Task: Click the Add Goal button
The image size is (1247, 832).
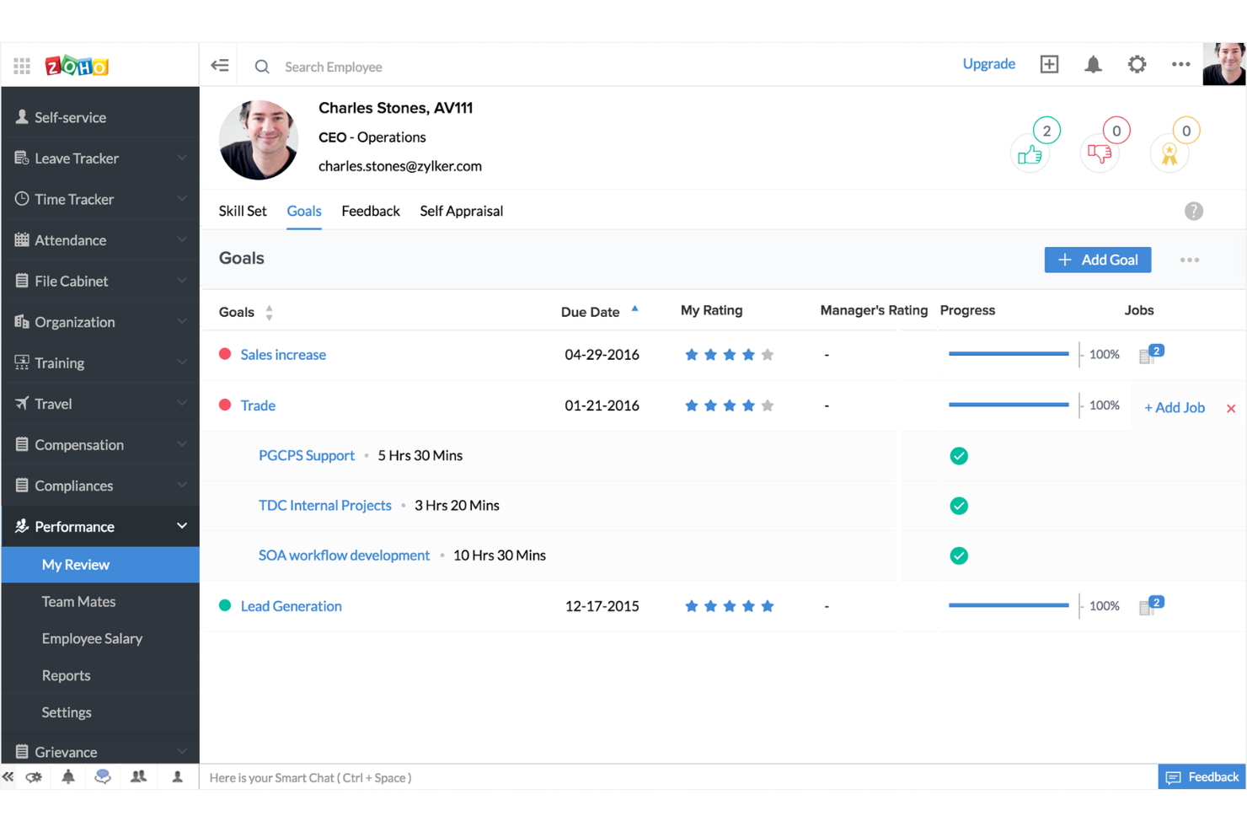Action: coord(1097,260)
